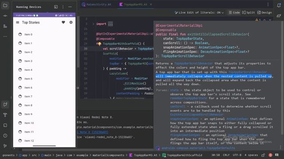Tap the heart favorite icon in emulator
Viewport: 284px width, 159px height.
pyautogui.click(x=63, y=22)
